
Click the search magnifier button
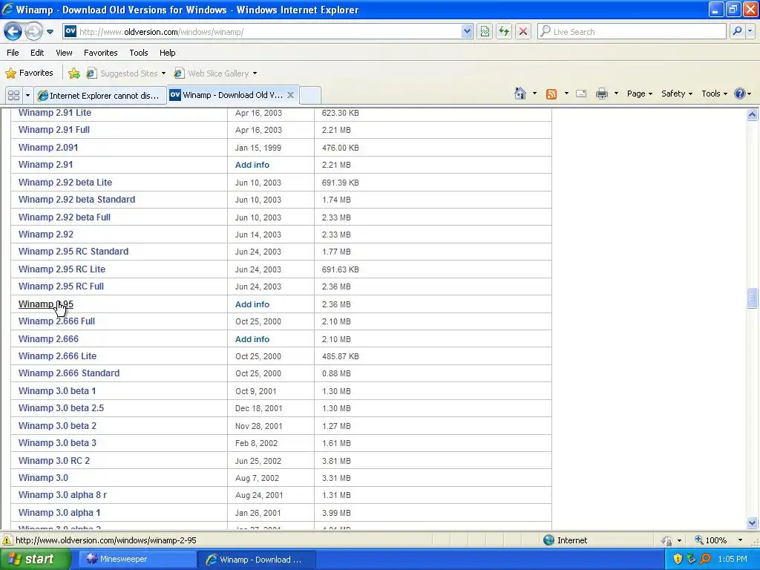[737, 31]
